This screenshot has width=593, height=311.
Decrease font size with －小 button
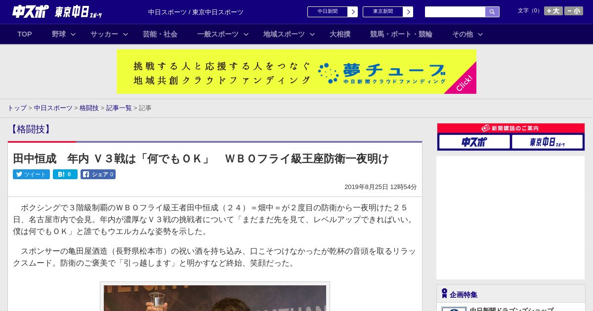(x=574, y=11)
